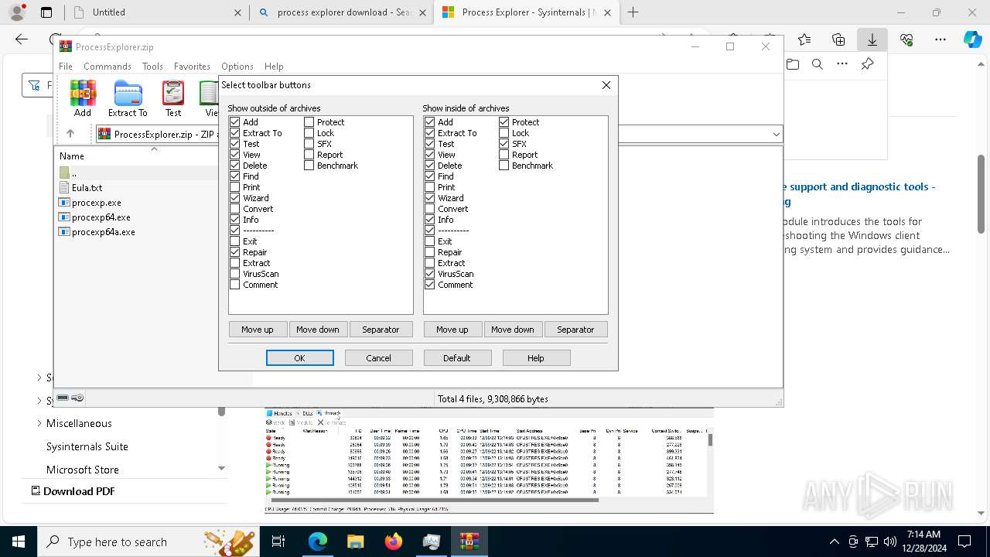Open WinRAR File menu
Viewport: 990px width, 557px height.
coord(66,67)
